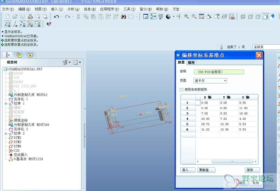
Task: Switch to the 属性 tab
Action: click(191, 62)
